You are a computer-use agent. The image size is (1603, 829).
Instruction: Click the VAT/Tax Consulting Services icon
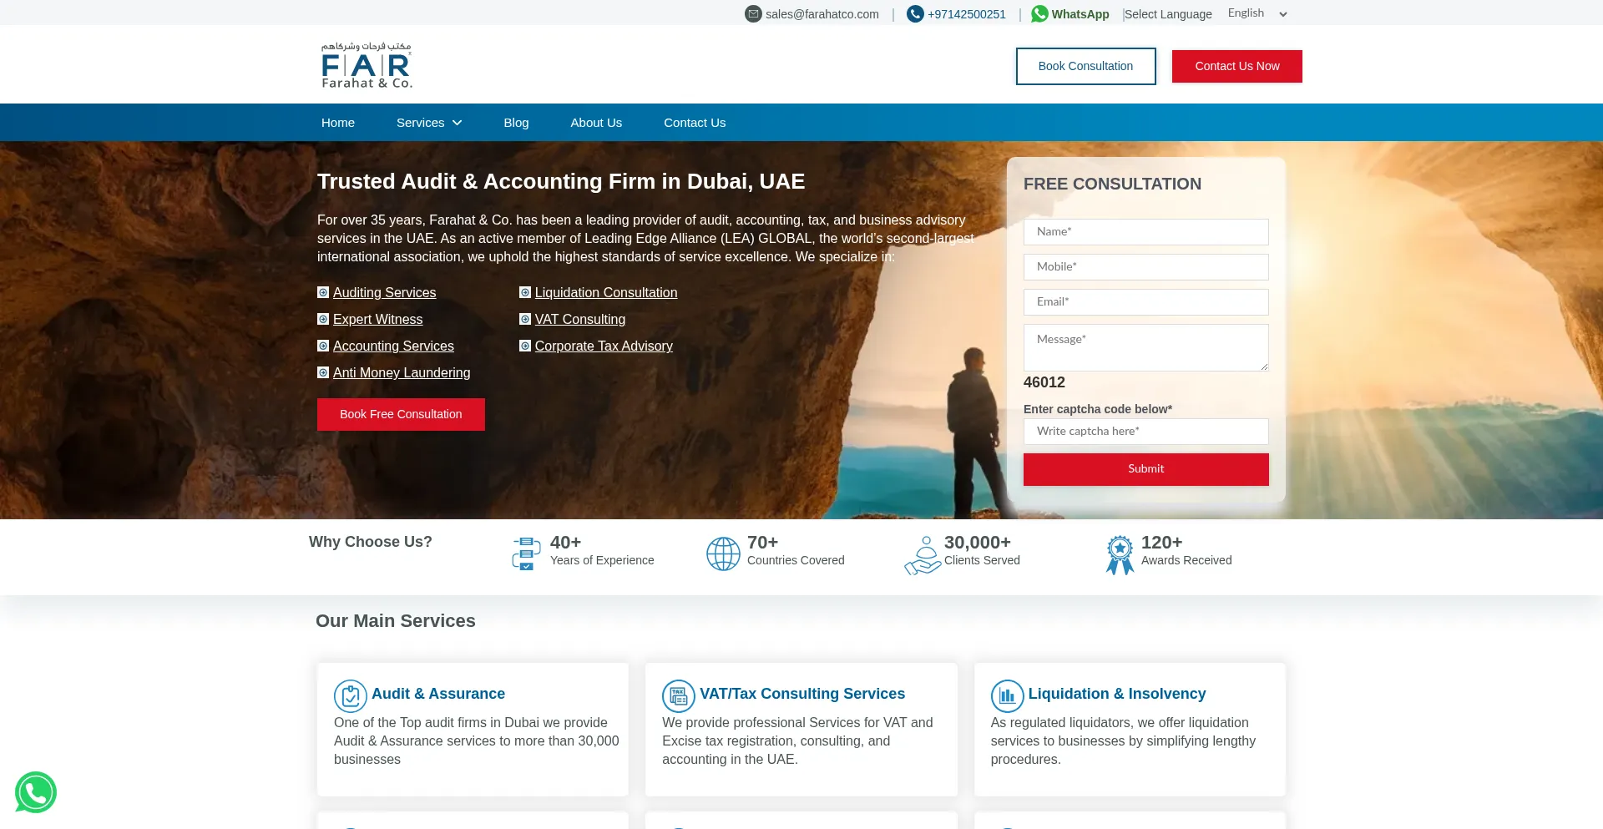(x=678, y=695)
